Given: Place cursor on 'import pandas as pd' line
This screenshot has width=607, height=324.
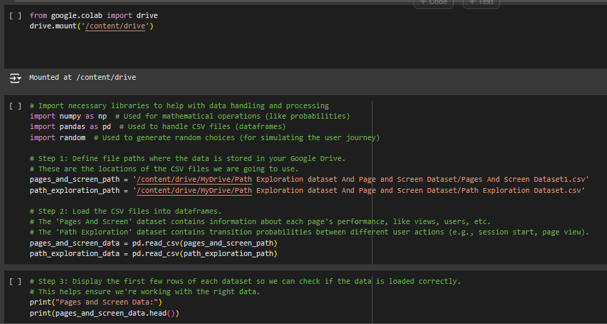Looking at the screenshot, I should coord(158,126).
